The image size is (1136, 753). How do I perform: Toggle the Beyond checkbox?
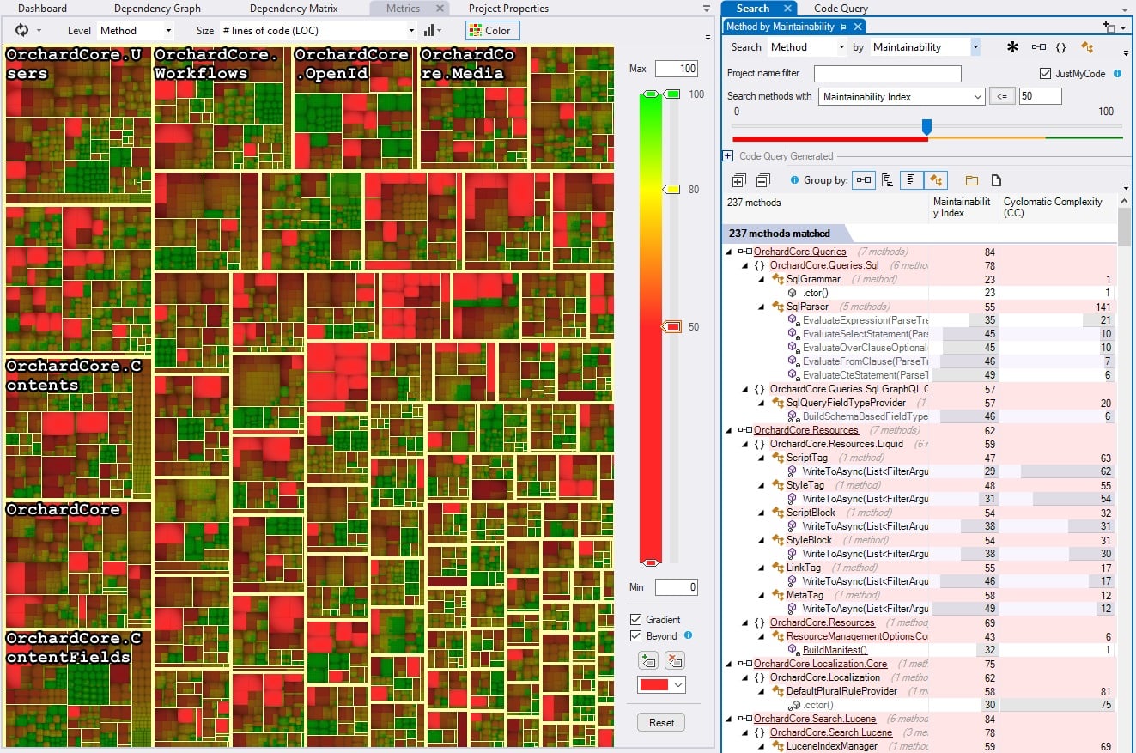pos(636,636)
